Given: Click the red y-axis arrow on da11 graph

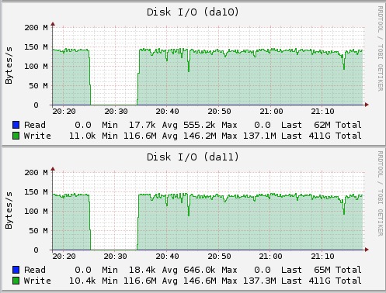Looking at the screenshot, I should coord(53,169).
